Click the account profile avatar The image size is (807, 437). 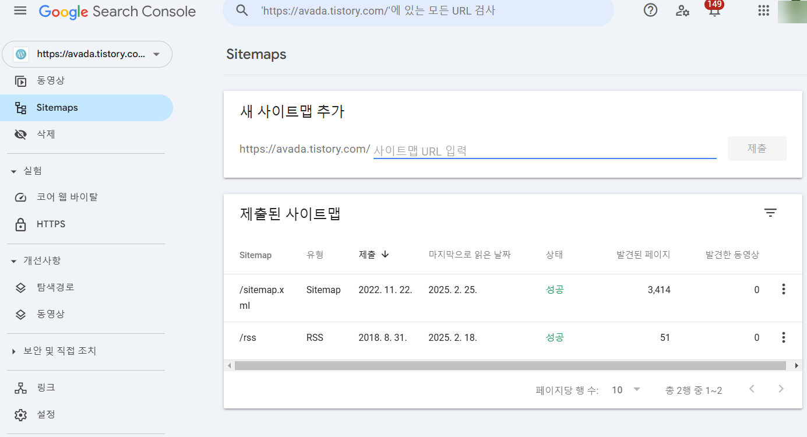pos(792,11)
